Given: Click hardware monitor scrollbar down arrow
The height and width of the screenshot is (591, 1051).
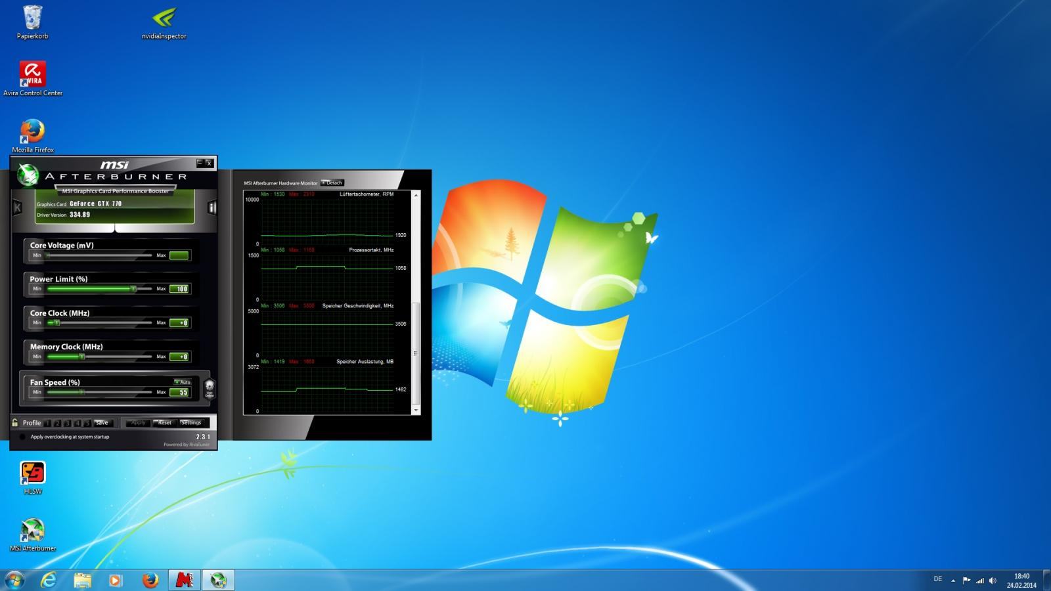Looking at the screenshot, I should pyautogui.click(x=416, y=410).
